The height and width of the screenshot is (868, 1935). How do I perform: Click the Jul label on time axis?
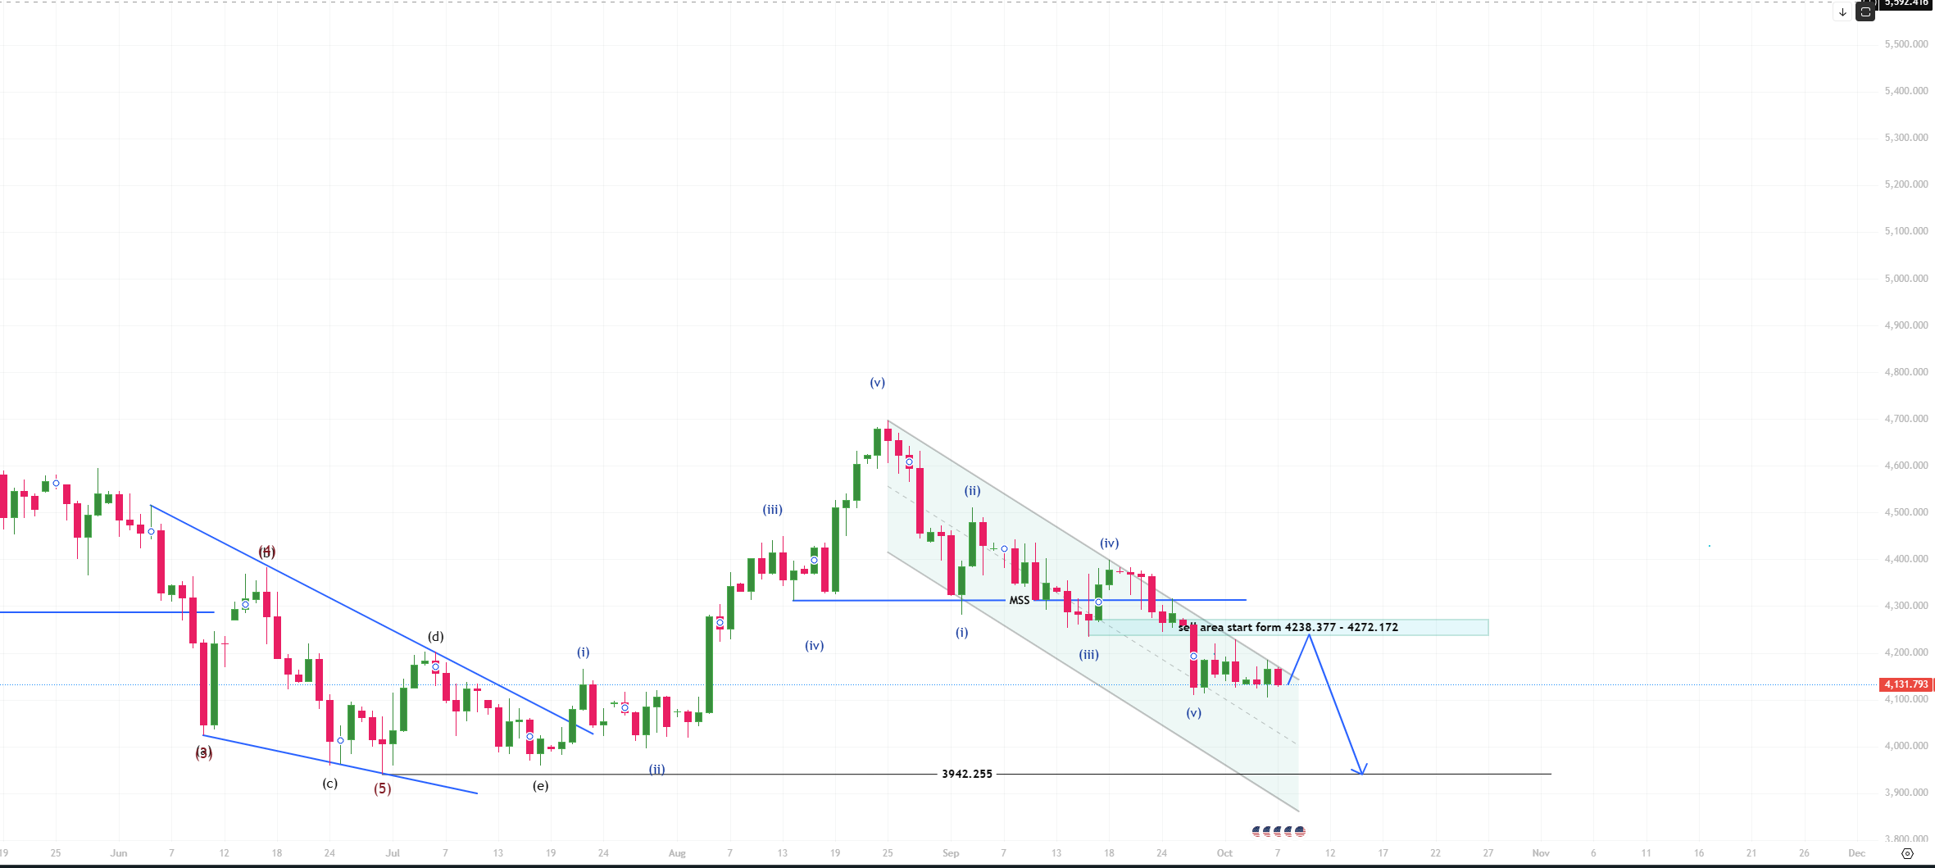393,853
